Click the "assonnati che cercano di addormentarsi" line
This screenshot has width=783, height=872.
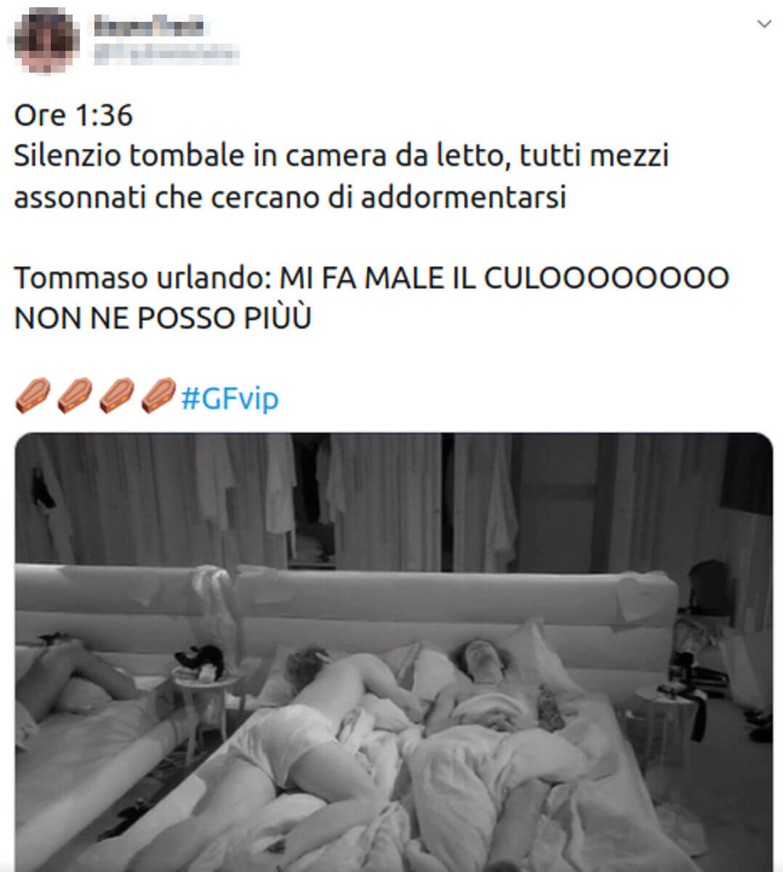pos(290,198)
